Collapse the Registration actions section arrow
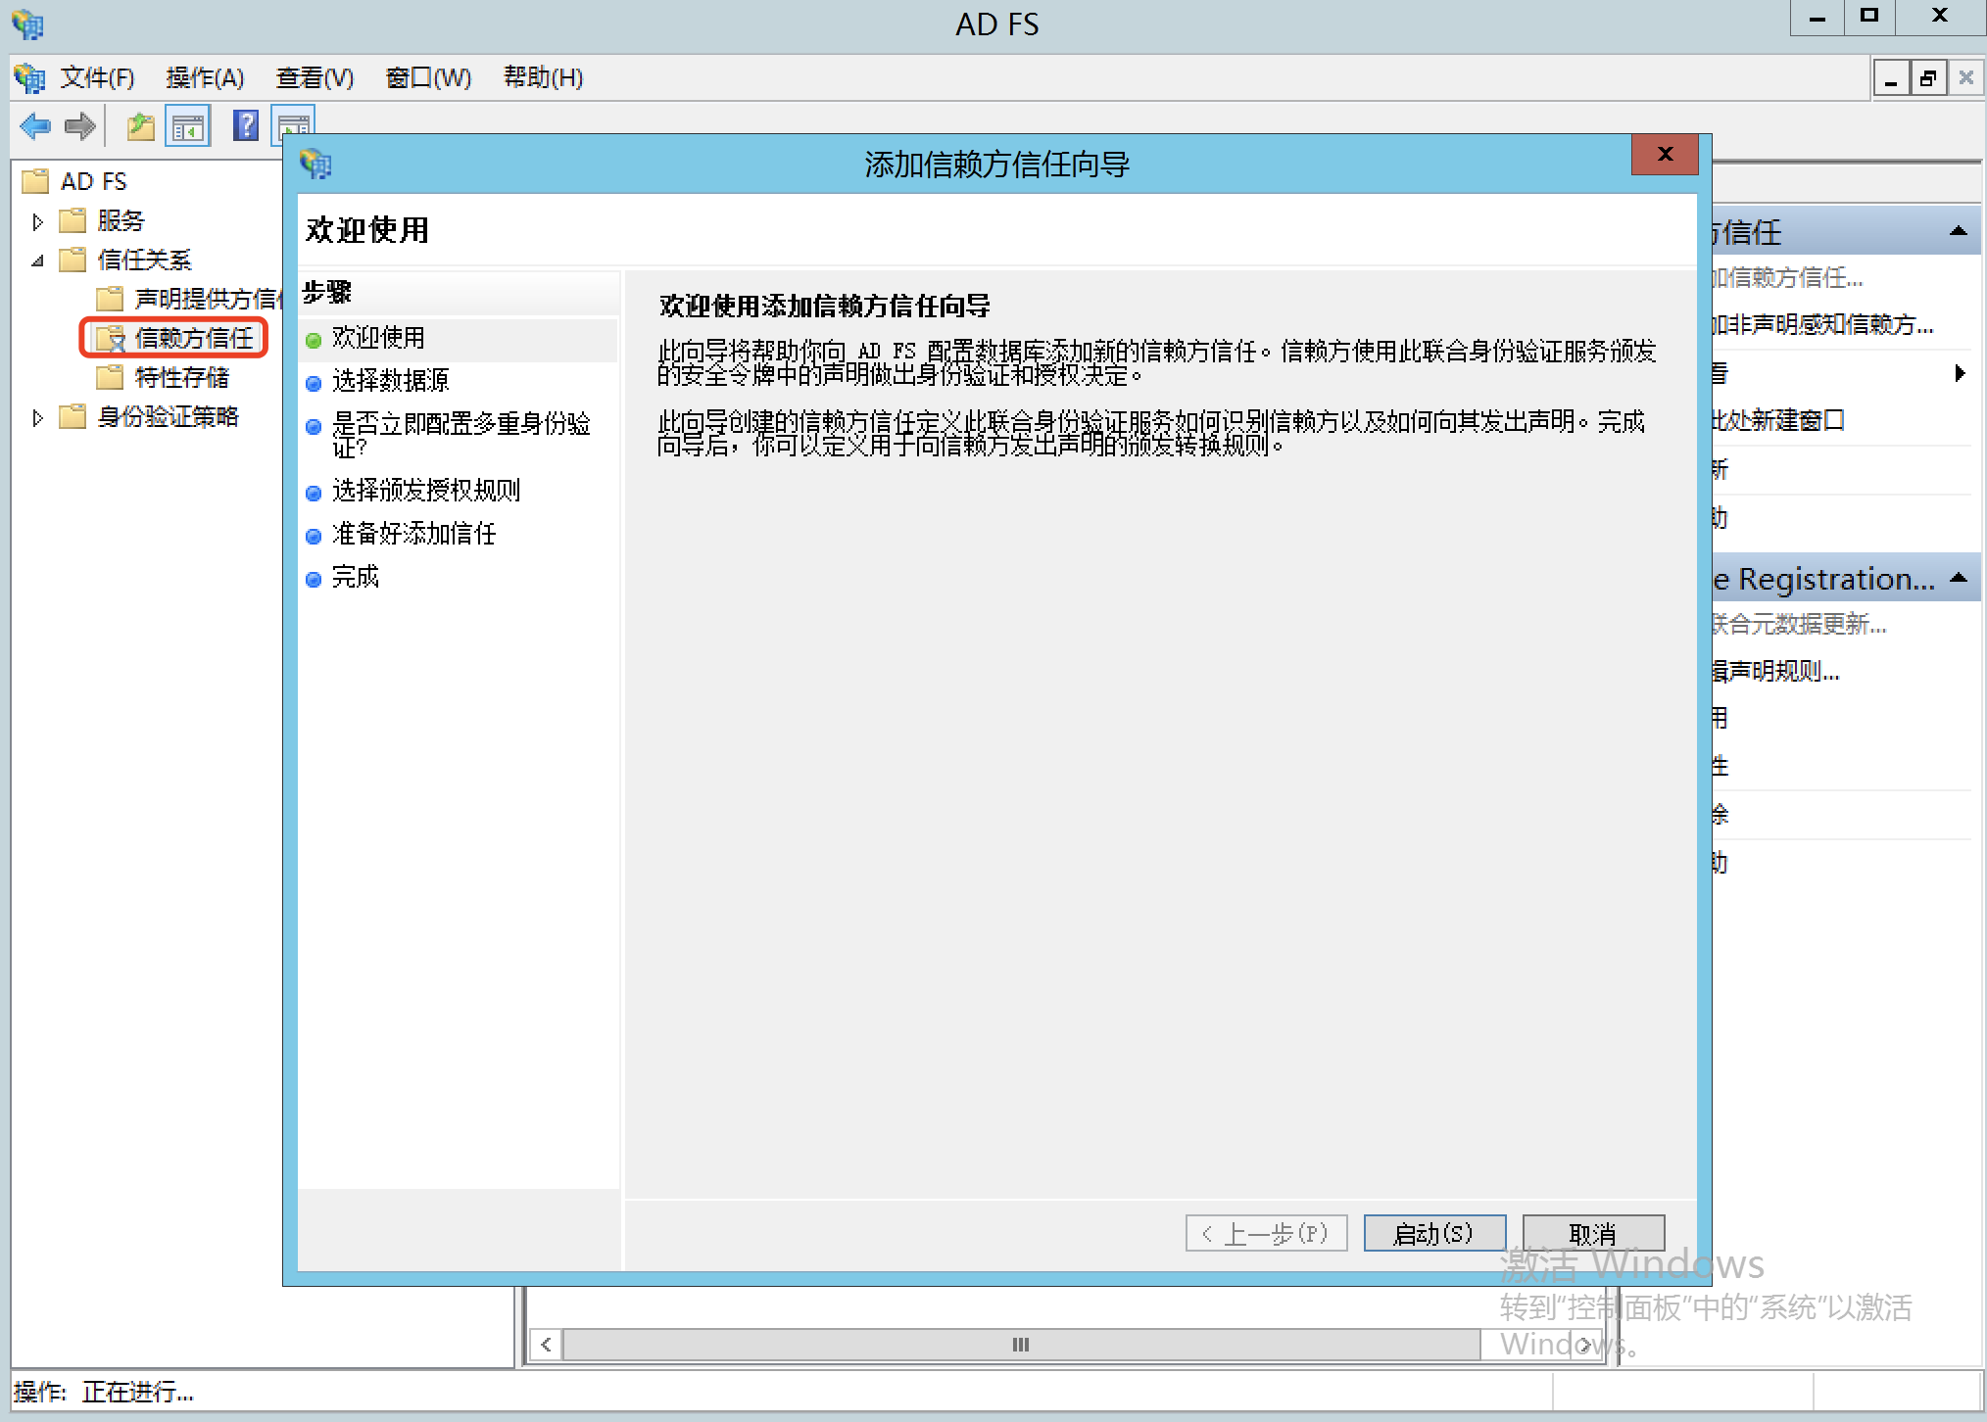This screenshot has width=1987, height=1422. coord(1959,578)
